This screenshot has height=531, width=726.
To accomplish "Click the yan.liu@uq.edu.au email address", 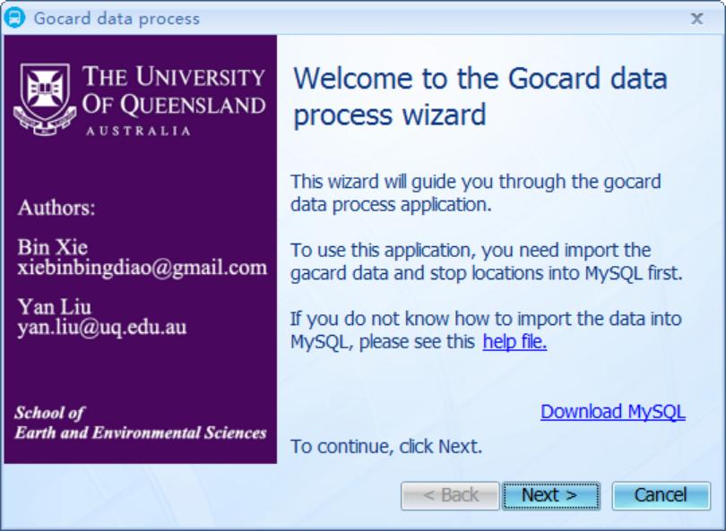I will [x=102, y=328].
